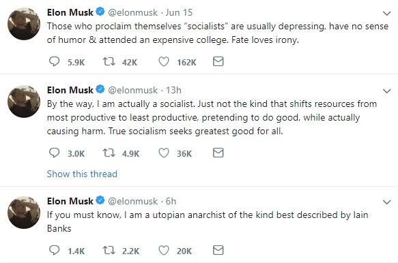Retweet the tweet with 2.2K retweets

coord(109,250)
